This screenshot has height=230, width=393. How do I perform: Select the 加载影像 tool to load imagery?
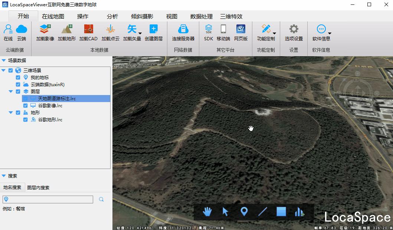45,33
